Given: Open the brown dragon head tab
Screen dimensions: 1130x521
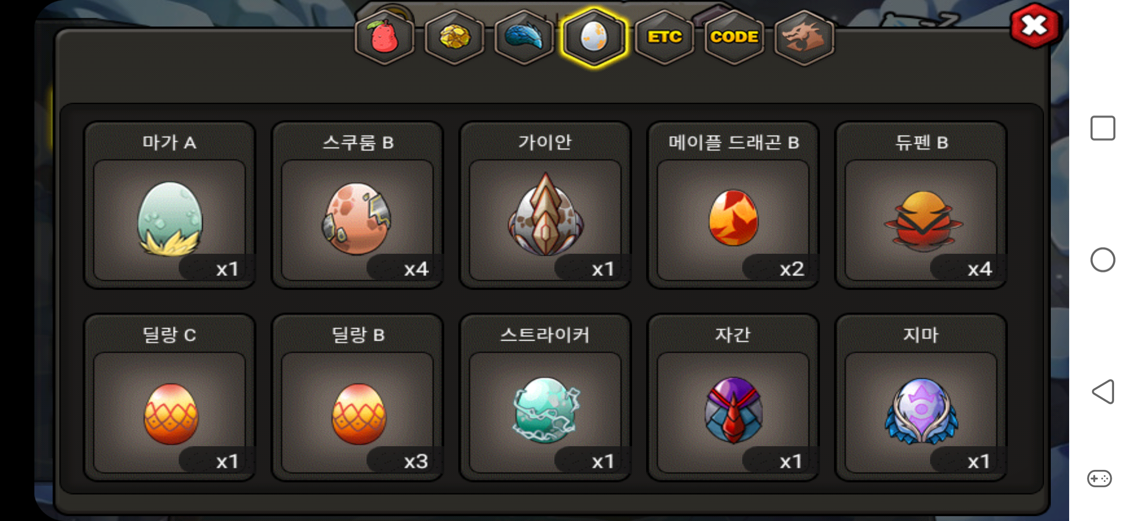Looking at the screenshot, I should pos(804,38).
